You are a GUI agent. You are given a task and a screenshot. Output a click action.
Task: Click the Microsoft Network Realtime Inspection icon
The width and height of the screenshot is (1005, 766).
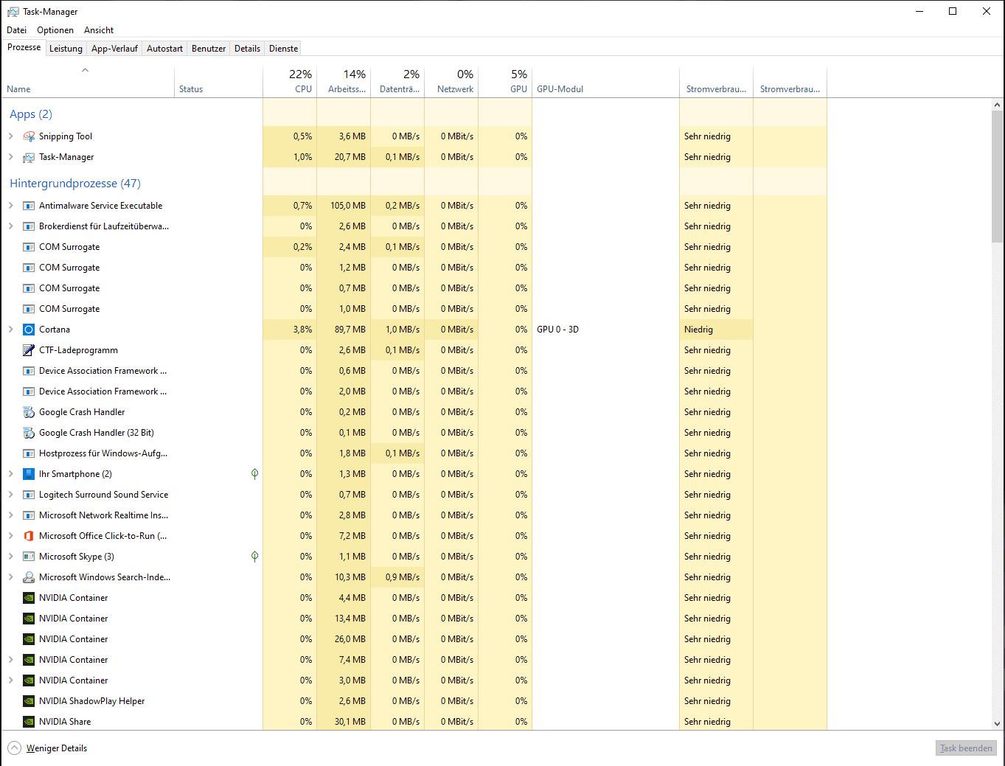[29, 515]
